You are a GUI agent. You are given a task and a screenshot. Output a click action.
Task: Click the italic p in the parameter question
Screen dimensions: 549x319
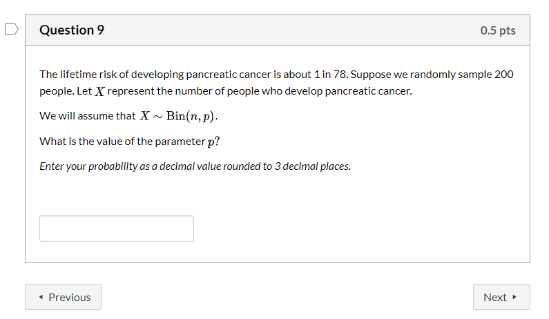coord(211,142)
